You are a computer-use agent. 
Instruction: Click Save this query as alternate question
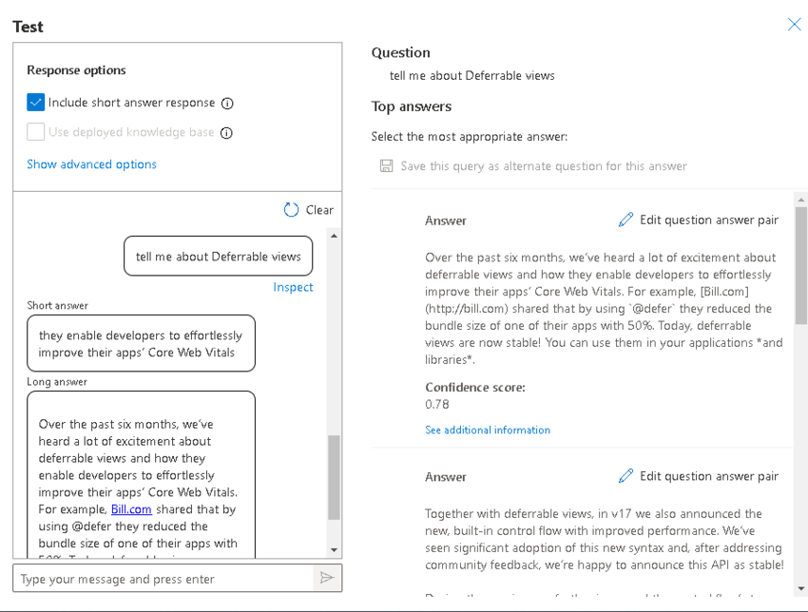pos(543,166)
